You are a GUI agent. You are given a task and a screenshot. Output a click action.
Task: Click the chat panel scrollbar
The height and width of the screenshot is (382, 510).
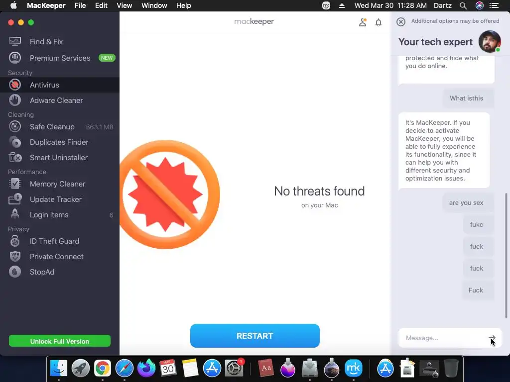pos(506,256)
